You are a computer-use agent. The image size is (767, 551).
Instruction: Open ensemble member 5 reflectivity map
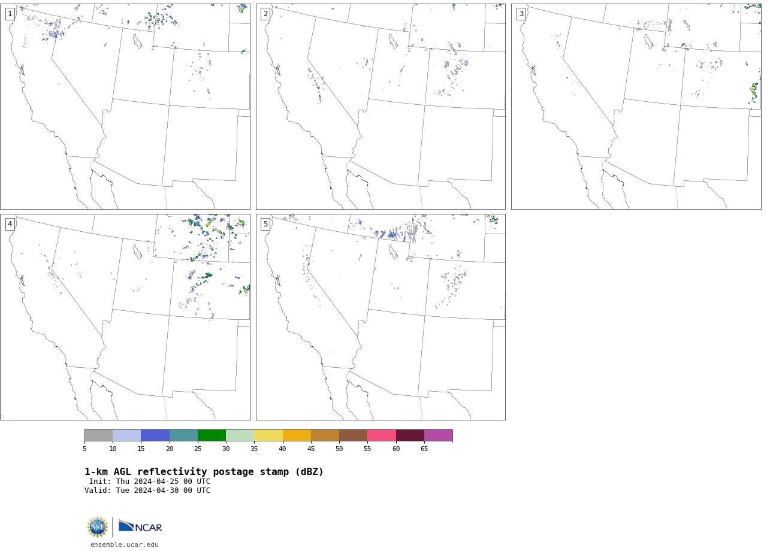[x=381, y=317]
